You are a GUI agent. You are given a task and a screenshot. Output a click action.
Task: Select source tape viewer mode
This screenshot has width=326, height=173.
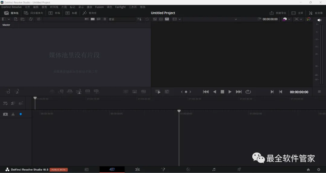point(161,19)
